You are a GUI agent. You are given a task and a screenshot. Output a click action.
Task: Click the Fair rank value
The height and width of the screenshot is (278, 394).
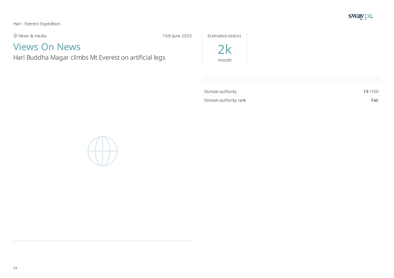(375, 100)
